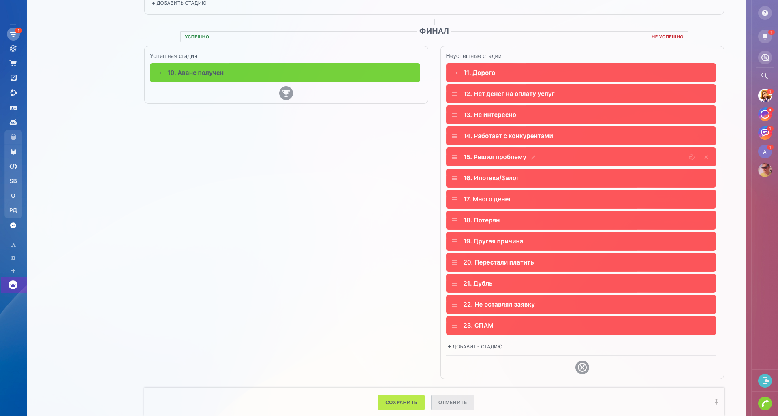
Task: Open the notifications bell
Action: (765, 36)
